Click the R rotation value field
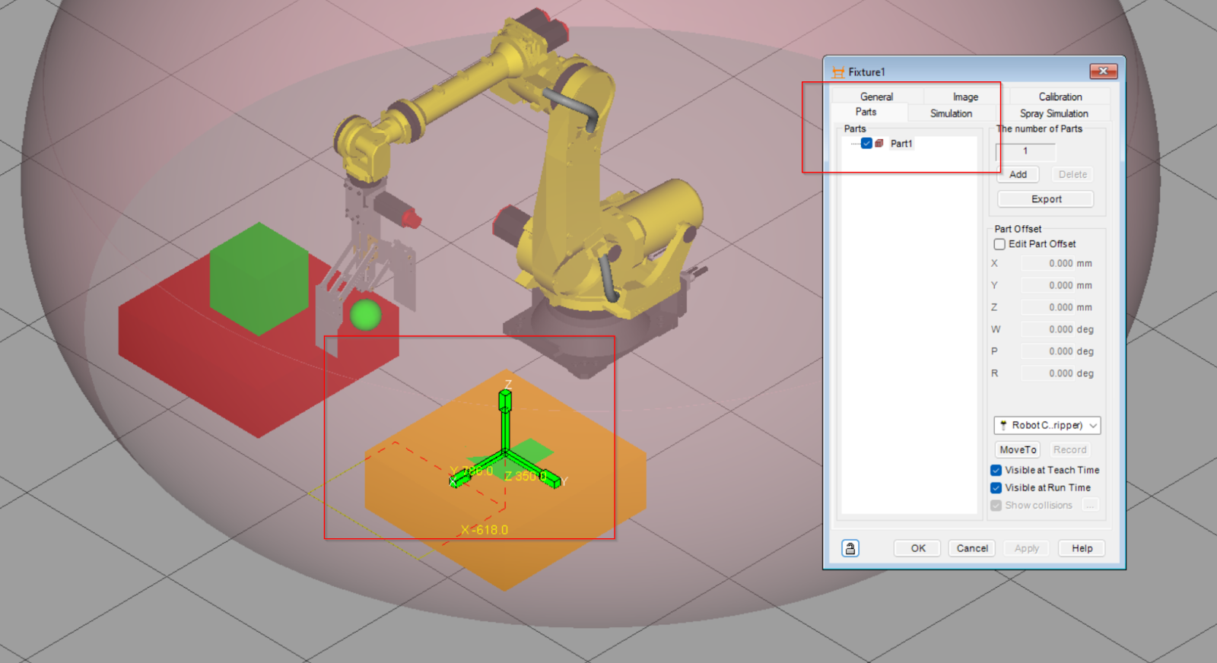 (1047, 374)
